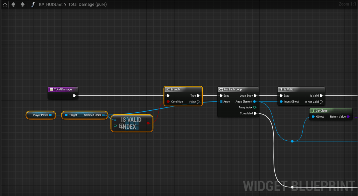Click the GetClass Return Value purple pin
The width and height of the screenshot is (358, 196).
pyautogui.click(x=348, y=117)
